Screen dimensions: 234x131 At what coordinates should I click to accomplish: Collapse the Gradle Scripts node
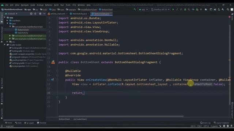5,45
